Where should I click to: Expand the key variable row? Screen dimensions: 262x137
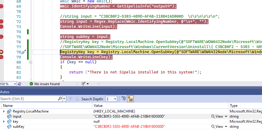[x=4, y=121]
